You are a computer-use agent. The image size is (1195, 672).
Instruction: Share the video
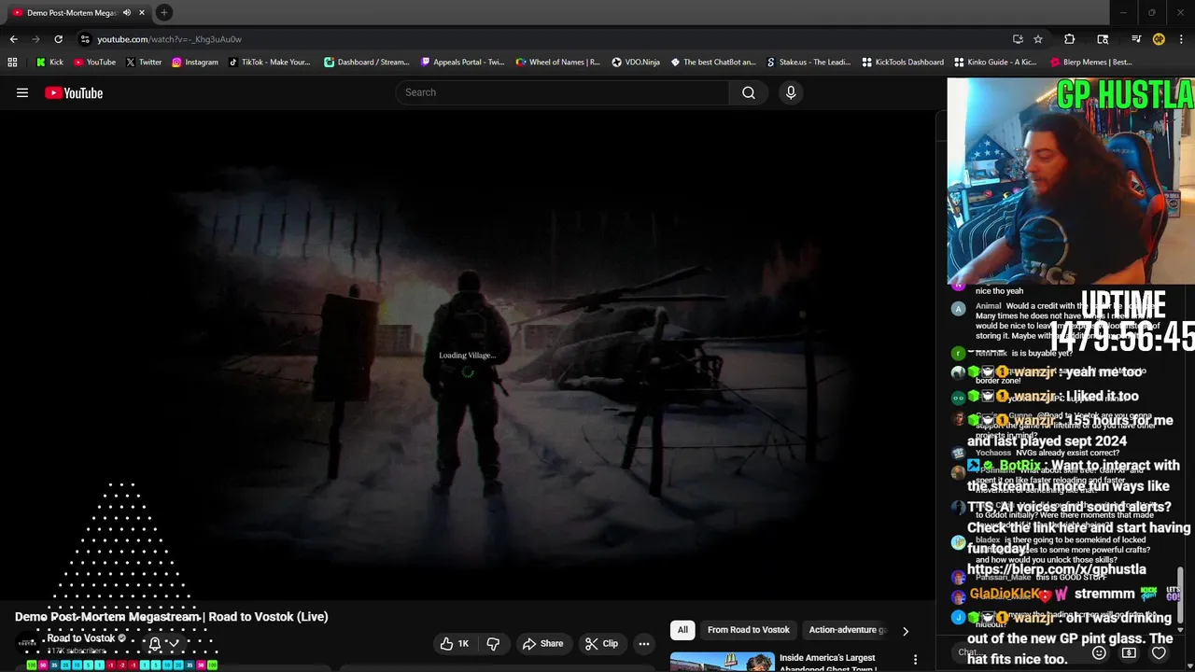click(542, 643)
